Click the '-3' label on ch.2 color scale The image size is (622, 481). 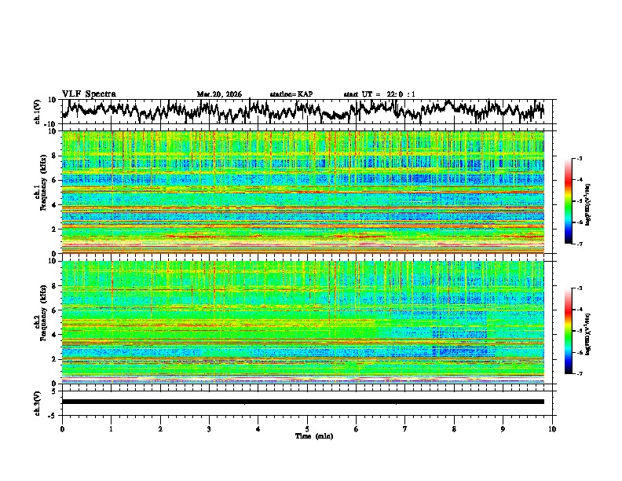(579, 288)
